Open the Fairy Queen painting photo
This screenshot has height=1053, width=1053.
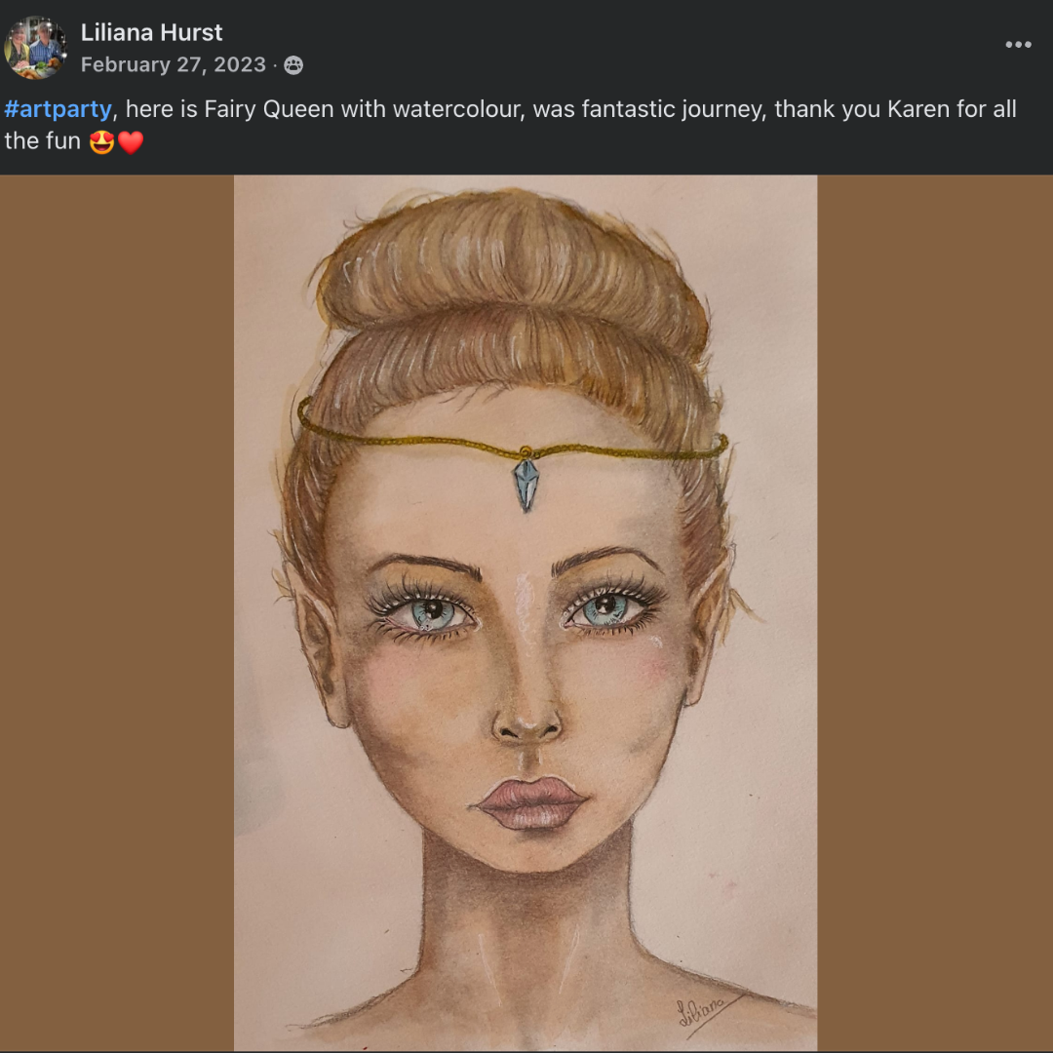tap(526, 612)
